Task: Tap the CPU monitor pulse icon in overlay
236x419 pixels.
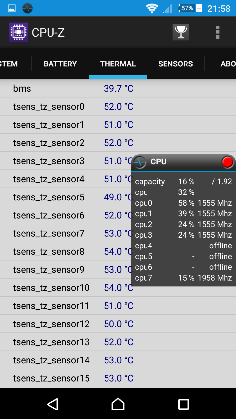Action: [140, 162]
